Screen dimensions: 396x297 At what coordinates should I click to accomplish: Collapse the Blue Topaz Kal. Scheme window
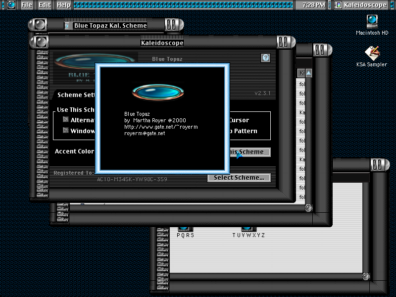171,25
